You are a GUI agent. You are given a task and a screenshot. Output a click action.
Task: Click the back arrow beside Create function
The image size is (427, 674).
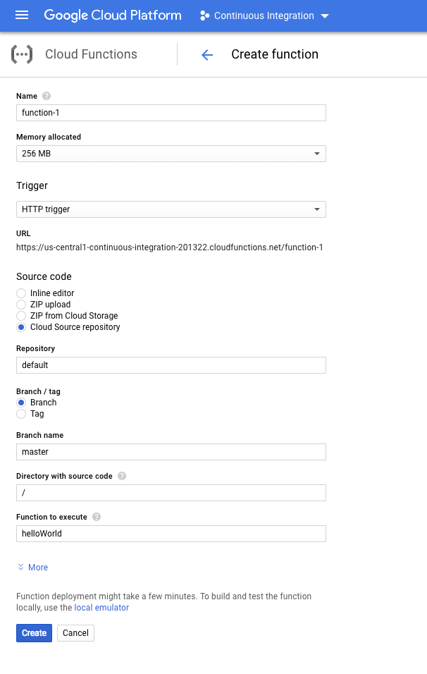206,54
